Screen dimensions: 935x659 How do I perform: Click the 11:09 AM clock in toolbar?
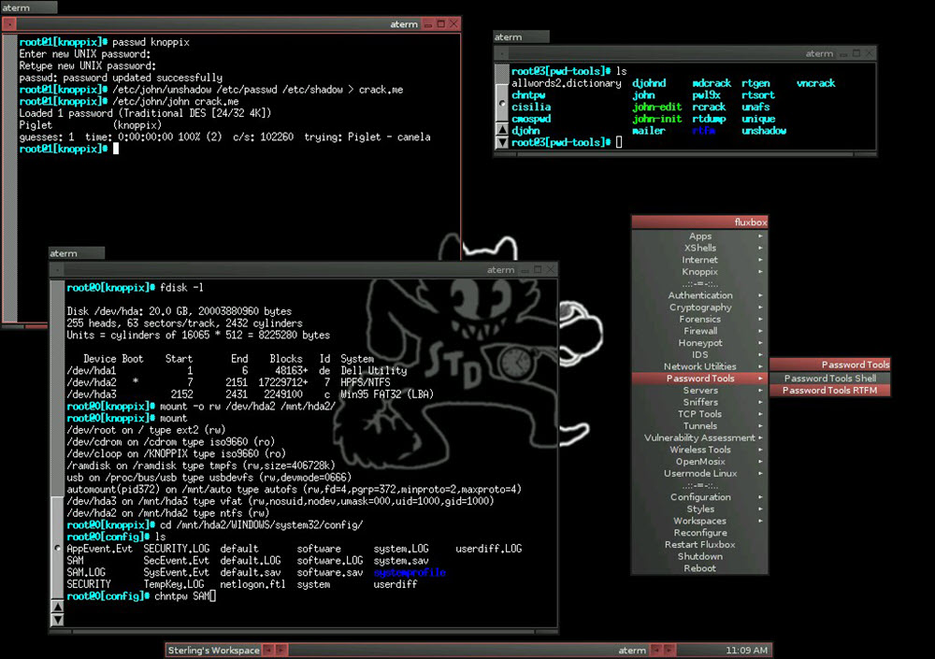pos(746,650)
